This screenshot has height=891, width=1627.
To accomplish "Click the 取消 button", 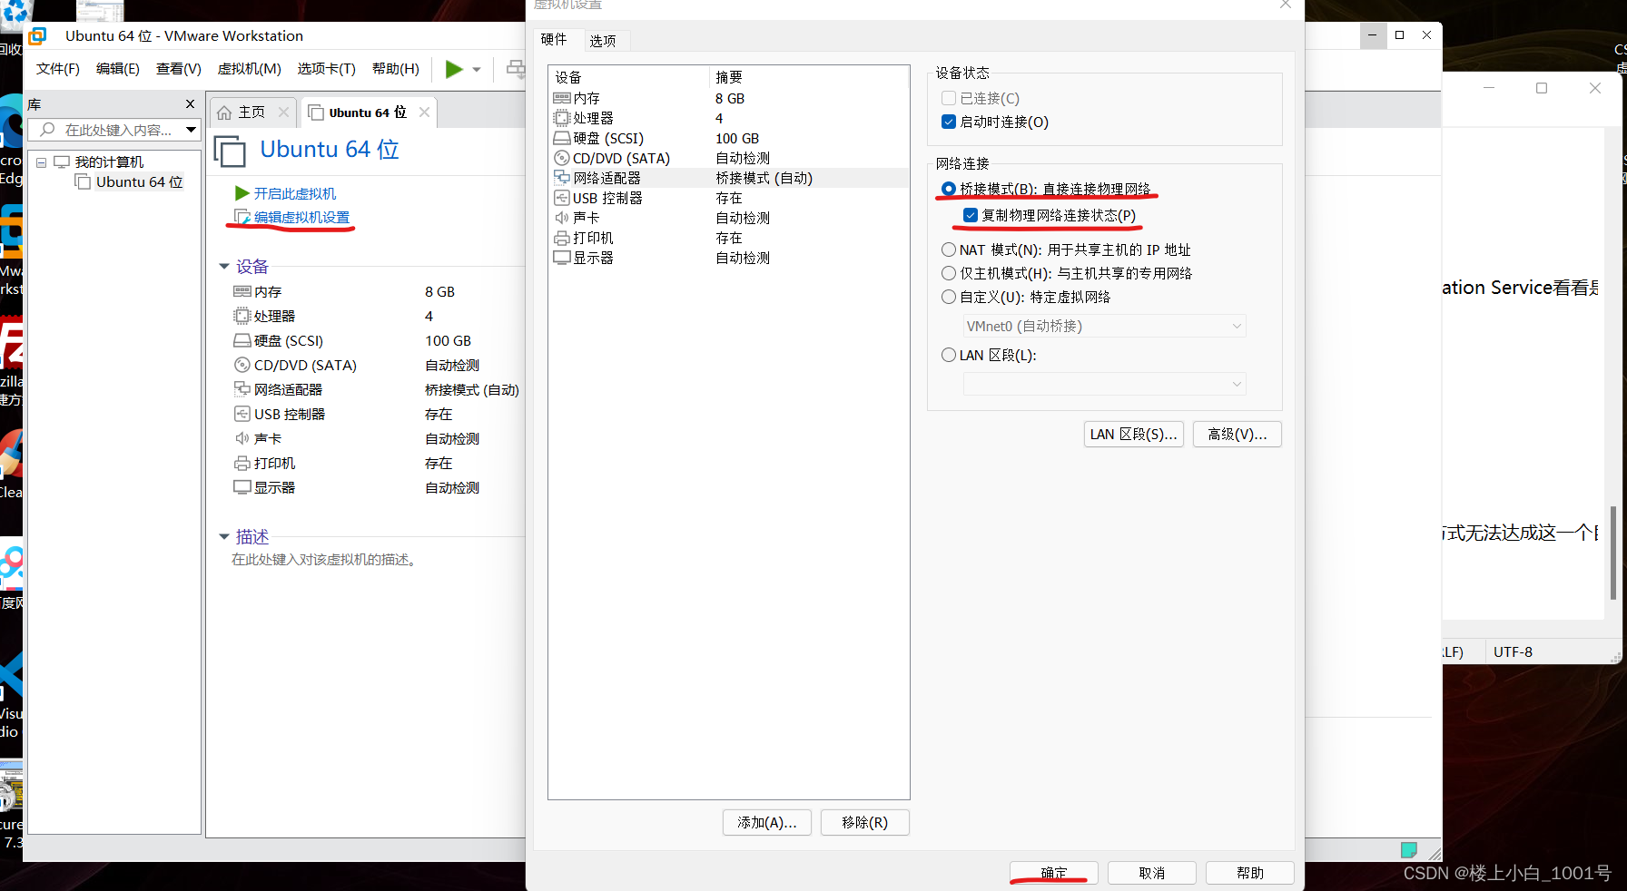I will coord(1152,873).
